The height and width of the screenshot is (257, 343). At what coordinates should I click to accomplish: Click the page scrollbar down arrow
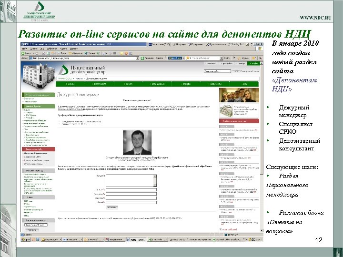pos(262,231)
